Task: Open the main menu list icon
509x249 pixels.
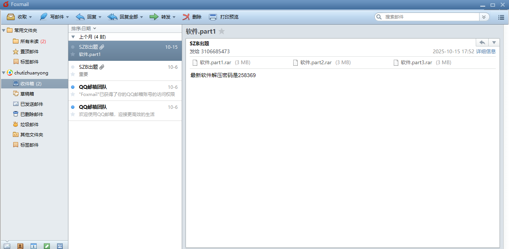Action: click(501, 17)
